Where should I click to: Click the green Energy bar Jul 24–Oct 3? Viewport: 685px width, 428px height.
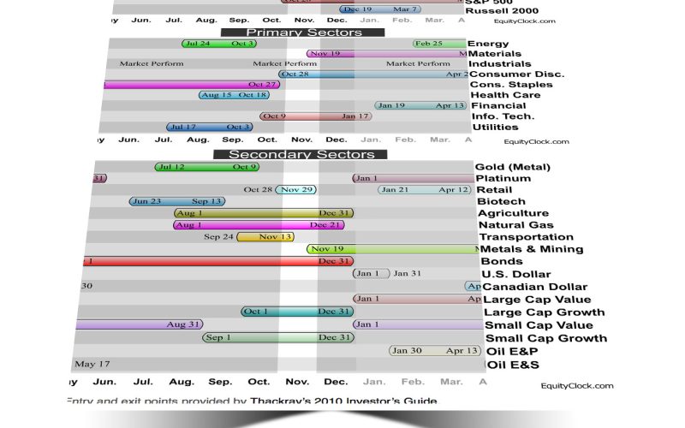pyautogui.click(x=219, y=44)
